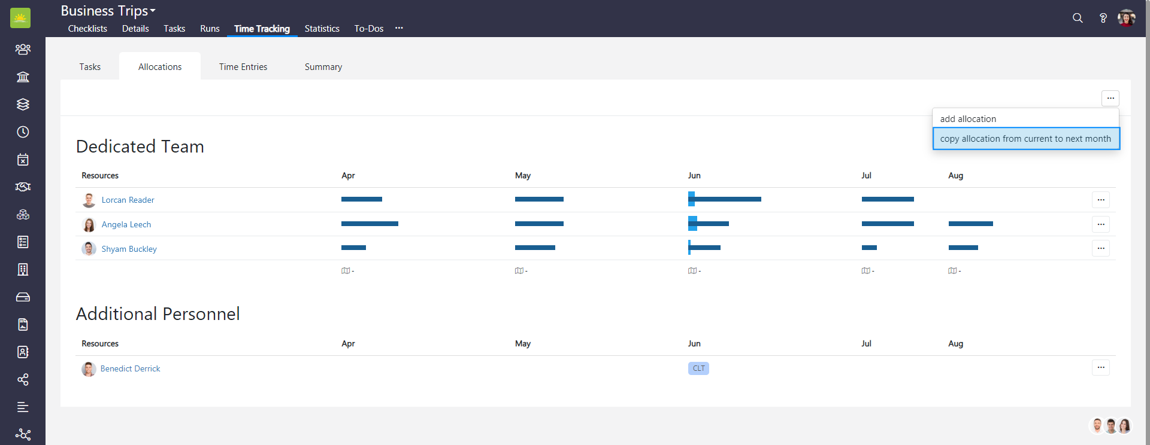
Task: Choose 'add allocation' from the menu
Action: 968,119
